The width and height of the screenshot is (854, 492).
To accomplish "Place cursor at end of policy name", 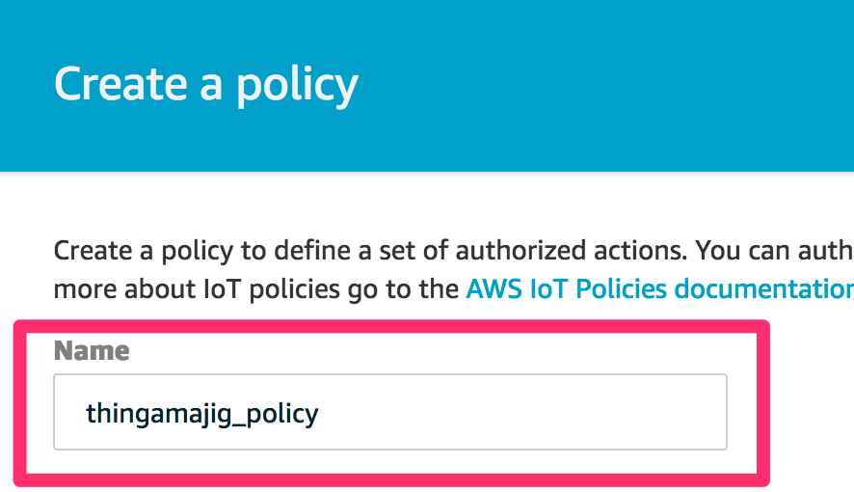I will 320,414.
